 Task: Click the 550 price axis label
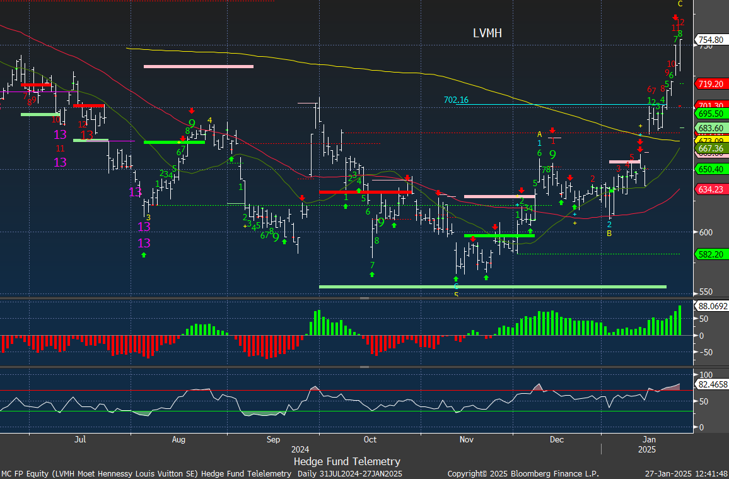(706, 292)
